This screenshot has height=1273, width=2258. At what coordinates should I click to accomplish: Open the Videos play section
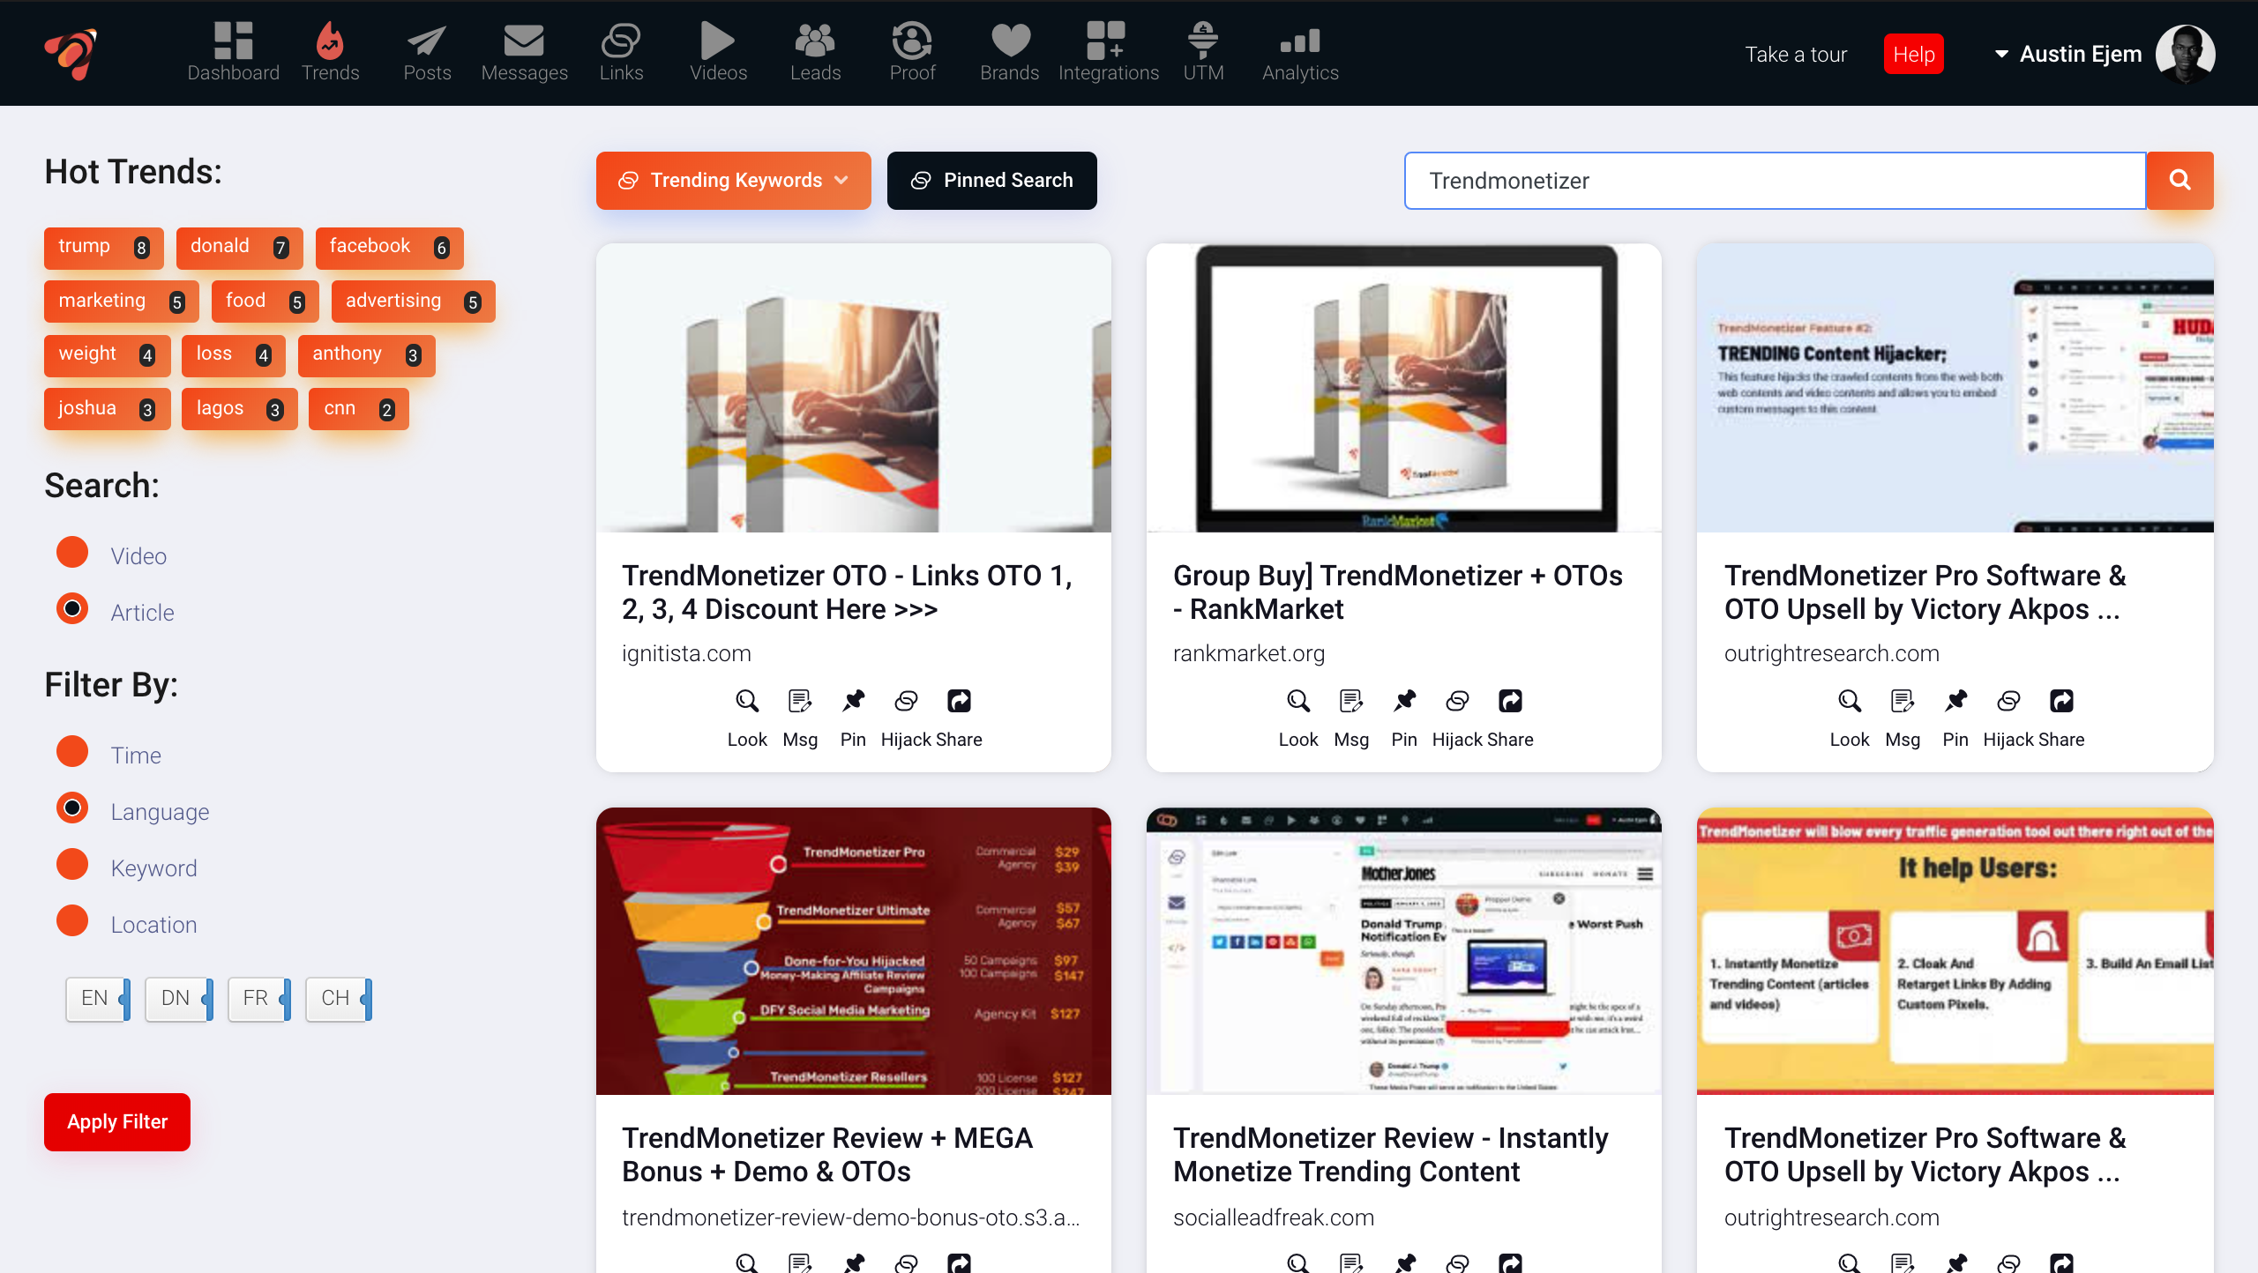point(718,53)
